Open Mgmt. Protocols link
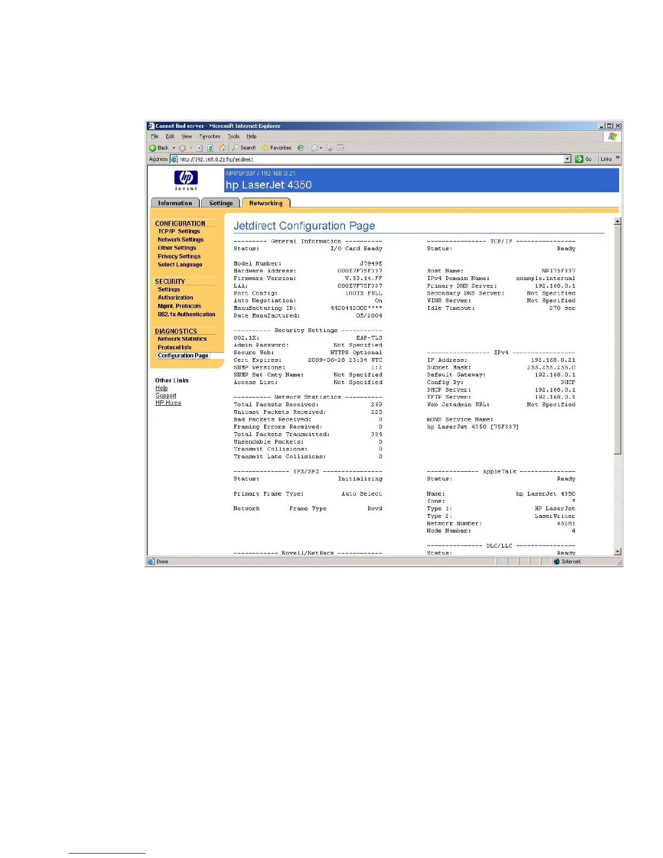This screenshot has height=858, width=663. [179, 306]
